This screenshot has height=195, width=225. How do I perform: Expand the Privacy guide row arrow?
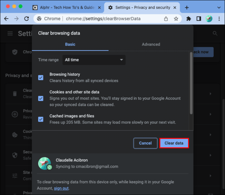(x=210, y=114)
